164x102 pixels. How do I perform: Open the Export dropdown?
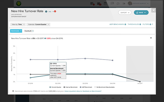tap(125, 13)
